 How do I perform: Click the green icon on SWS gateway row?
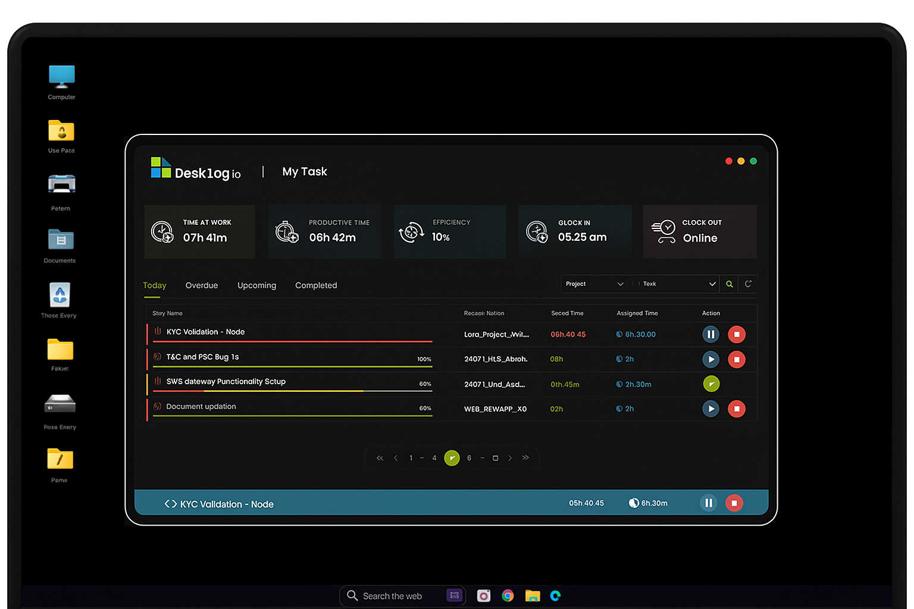[711, 384]
